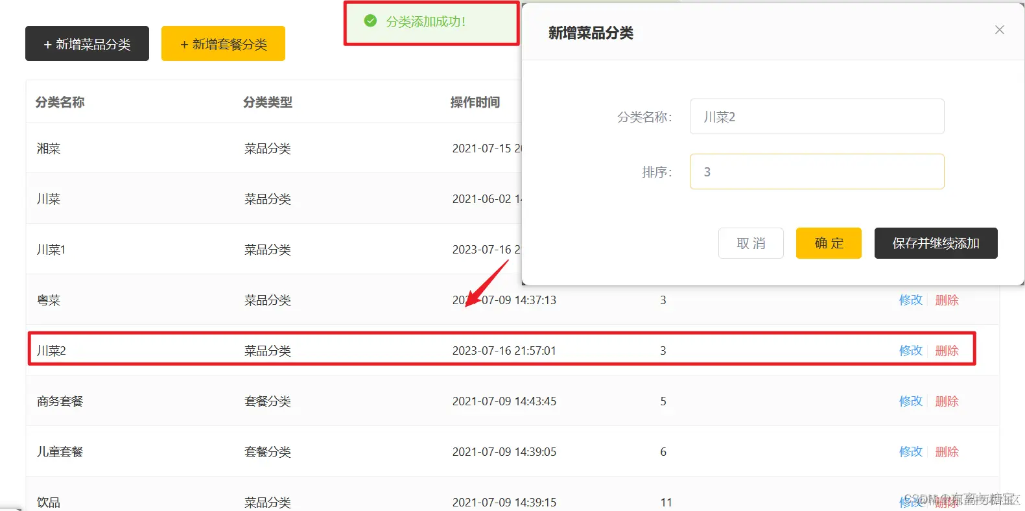Click sort value 5 in 商务套餐 row
Screen dimensions: 1025x511
663,401
